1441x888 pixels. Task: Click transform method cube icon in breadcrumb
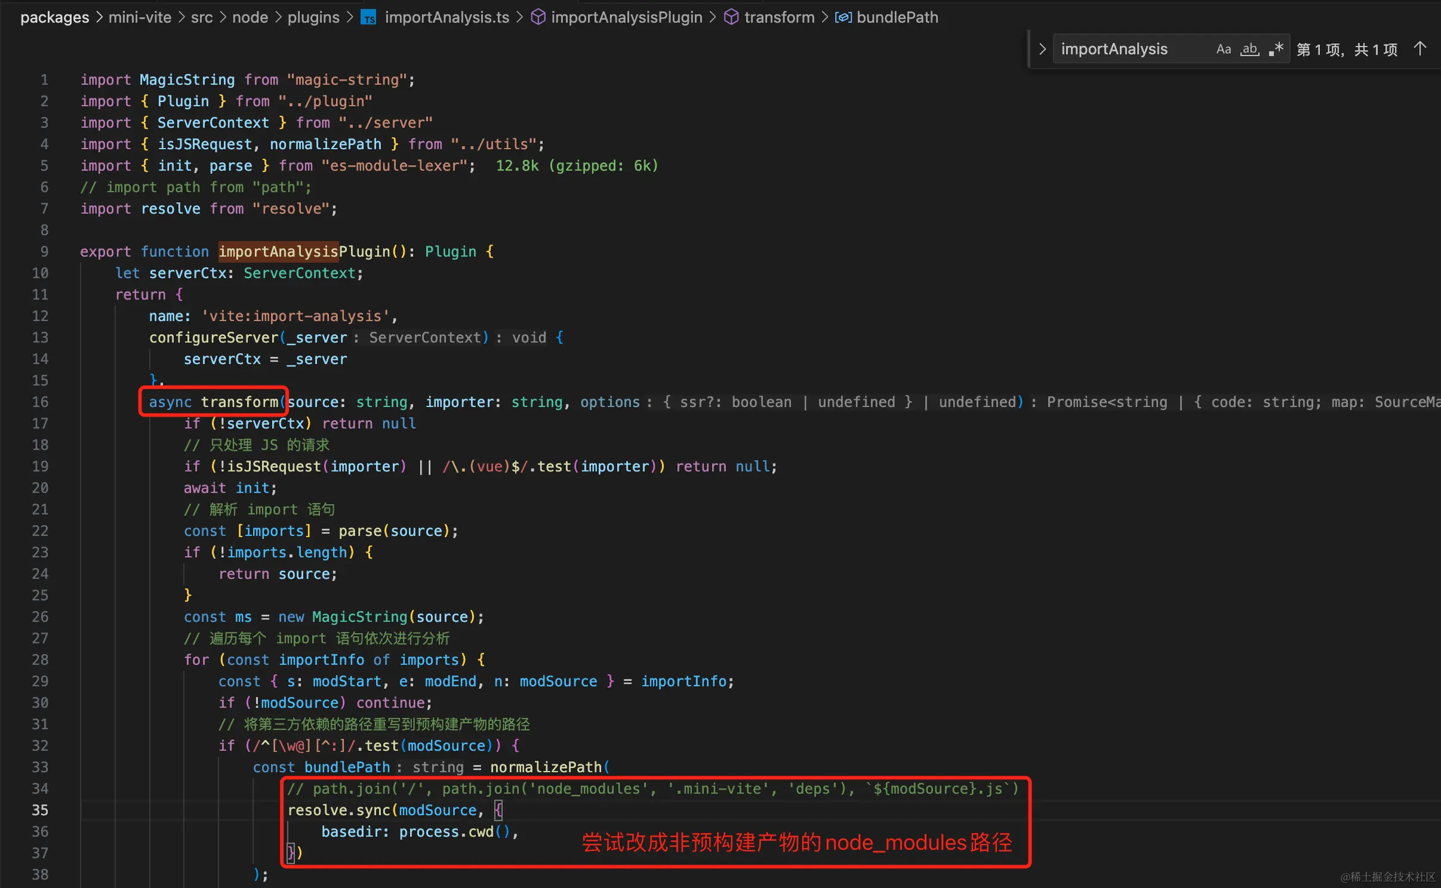731,18
